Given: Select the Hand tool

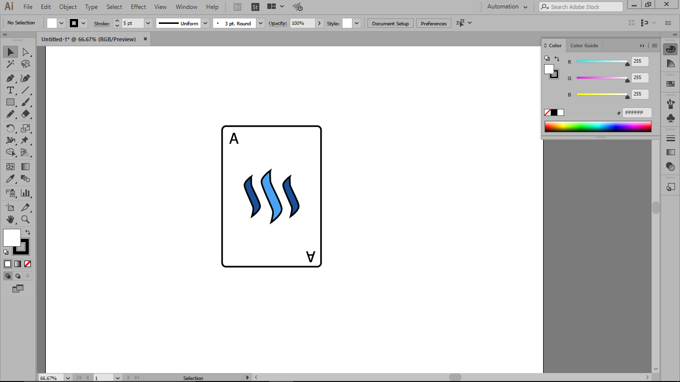Looking at the screenshot, I should click(10, 219).
